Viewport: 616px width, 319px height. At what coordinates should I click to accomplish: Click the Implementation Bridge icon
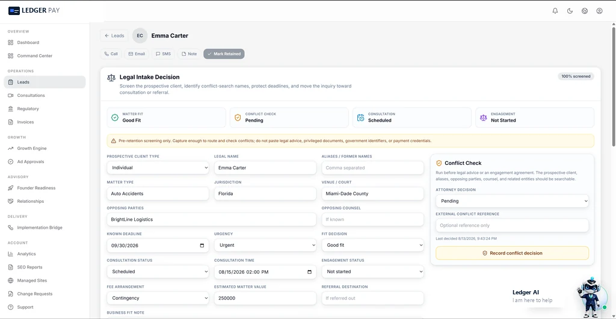(11, 228)
